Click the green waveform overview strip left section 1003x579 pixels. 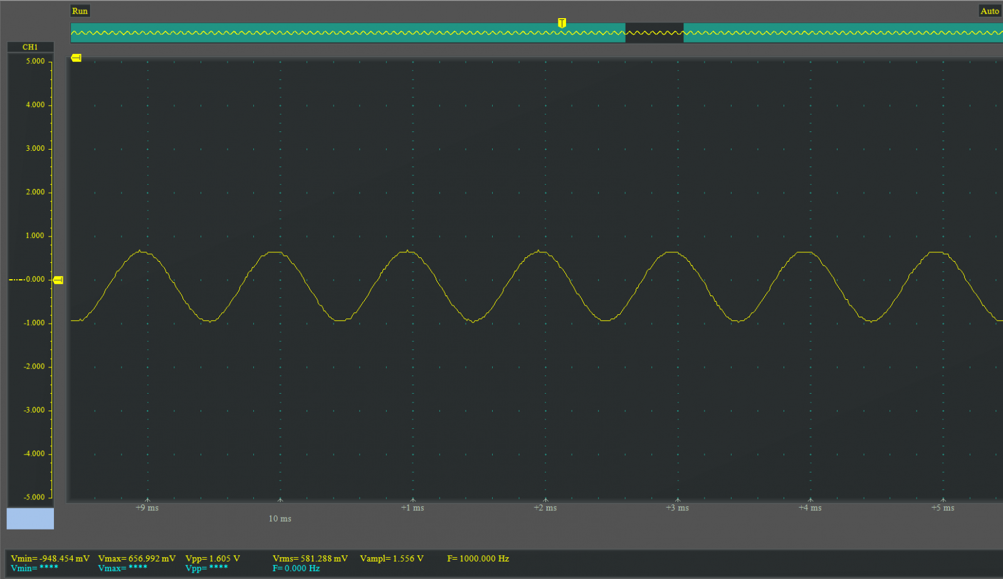(348, 33)
